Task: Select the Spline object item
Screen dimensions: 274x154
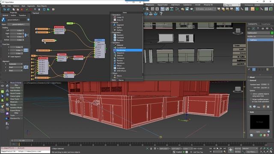Action: point(119,27)
